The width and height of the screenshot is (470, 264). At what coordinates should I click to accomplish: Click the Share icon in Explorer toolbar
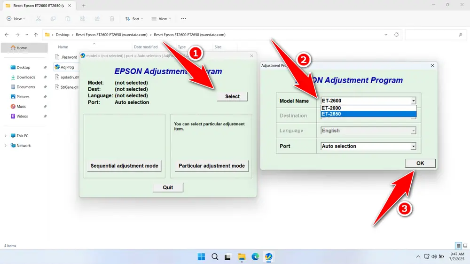(97, 19)
